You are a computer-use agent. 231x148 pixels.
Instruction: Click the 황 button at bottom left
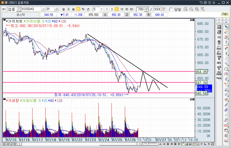click(15, 144)
